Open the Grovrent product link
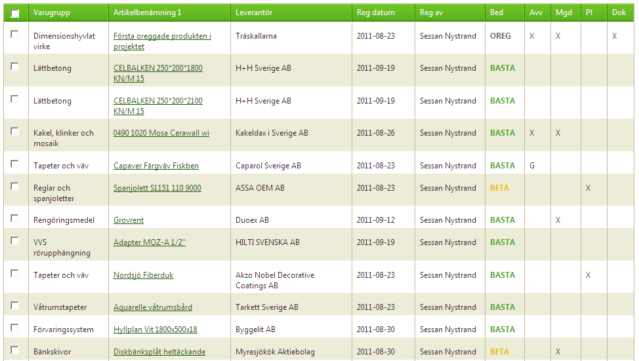This screenshot has width=639, height=361. 129,220
